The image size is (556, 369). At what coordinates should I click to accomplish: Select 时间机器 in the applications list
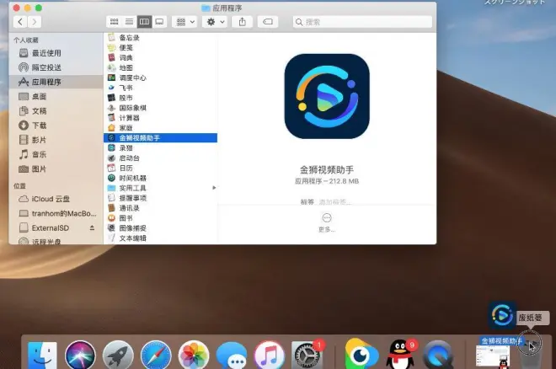point(160,178)
